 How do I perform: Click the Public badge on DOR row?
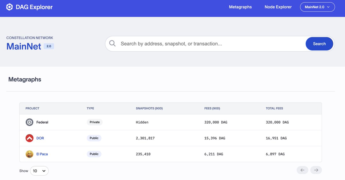coord(94,138)
